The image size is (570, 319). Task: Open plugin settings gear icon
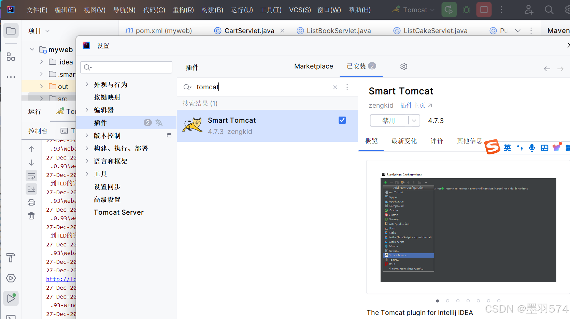click(404, 66)
